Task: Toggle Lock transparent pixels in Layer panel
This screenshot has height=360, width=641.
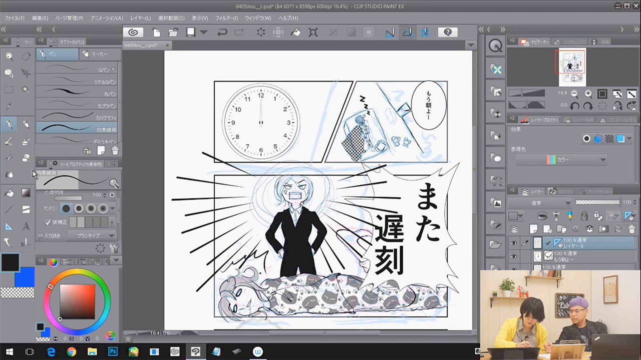Action: click(x=597, y=215)
